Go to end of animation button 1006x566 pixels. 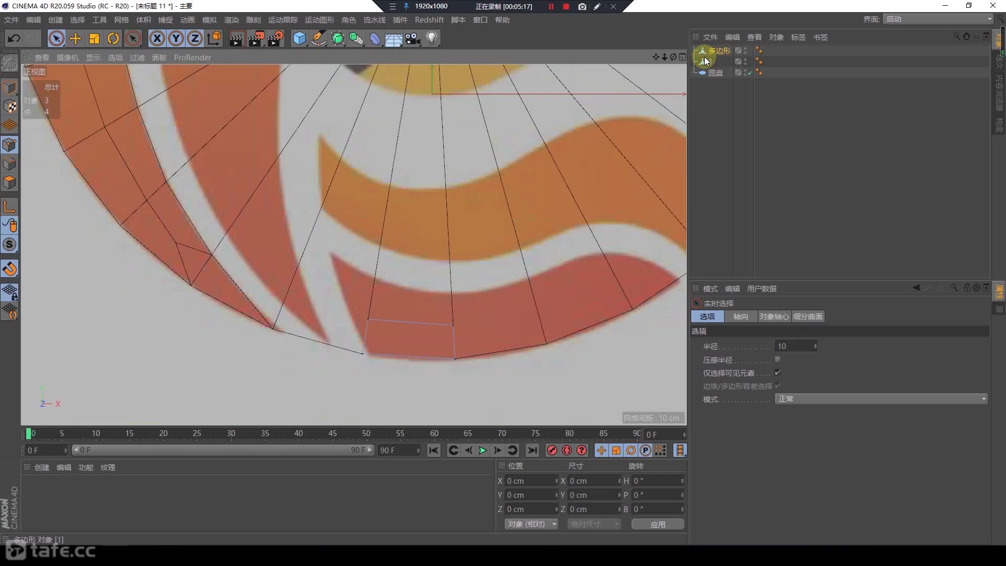532,450
